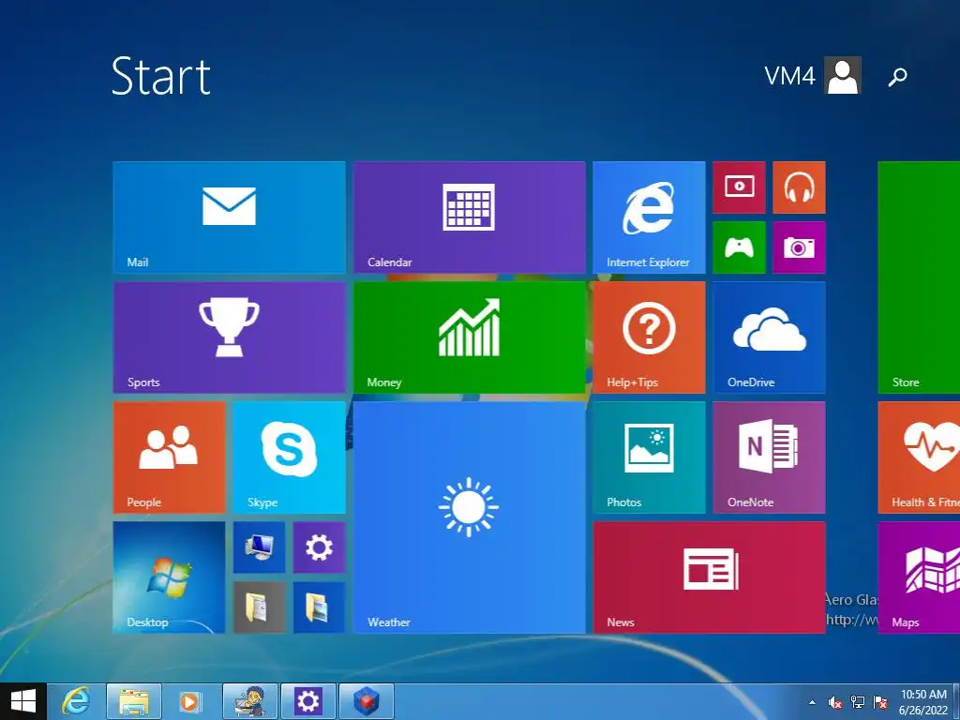Open the Camera tile

point(799,247)
